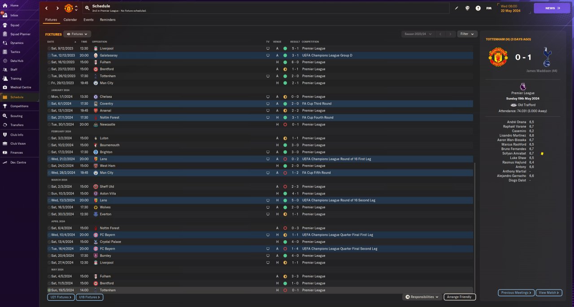Click the Previous Meetings button
The image size is (574, 307).
pos(516,293)
